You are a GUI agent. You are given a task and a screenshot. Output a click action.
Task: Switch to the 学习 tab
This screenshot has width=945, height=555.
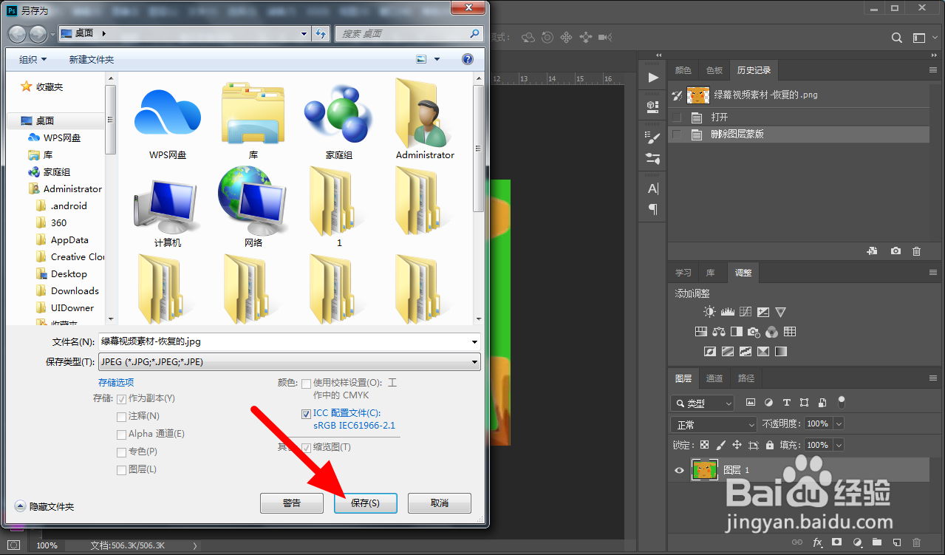(683, 273)
